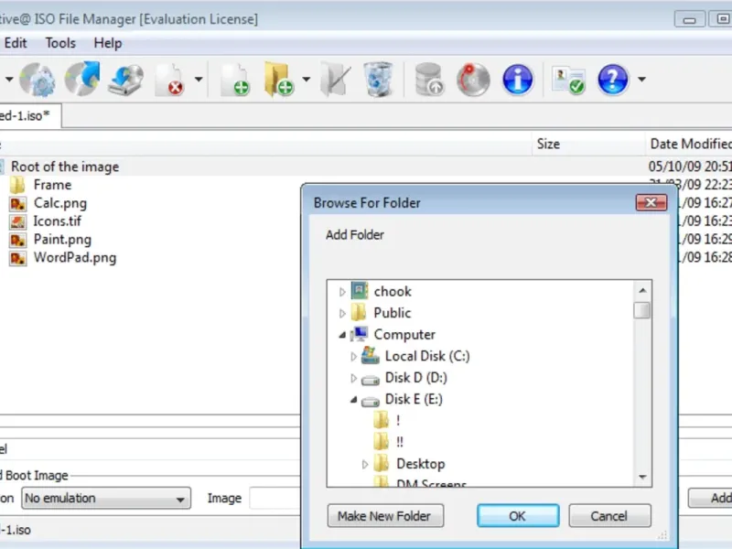The width and height of the screenshot is (732, 549).
Task: Expand the chook tree node
Action: [x=342, y=292]
